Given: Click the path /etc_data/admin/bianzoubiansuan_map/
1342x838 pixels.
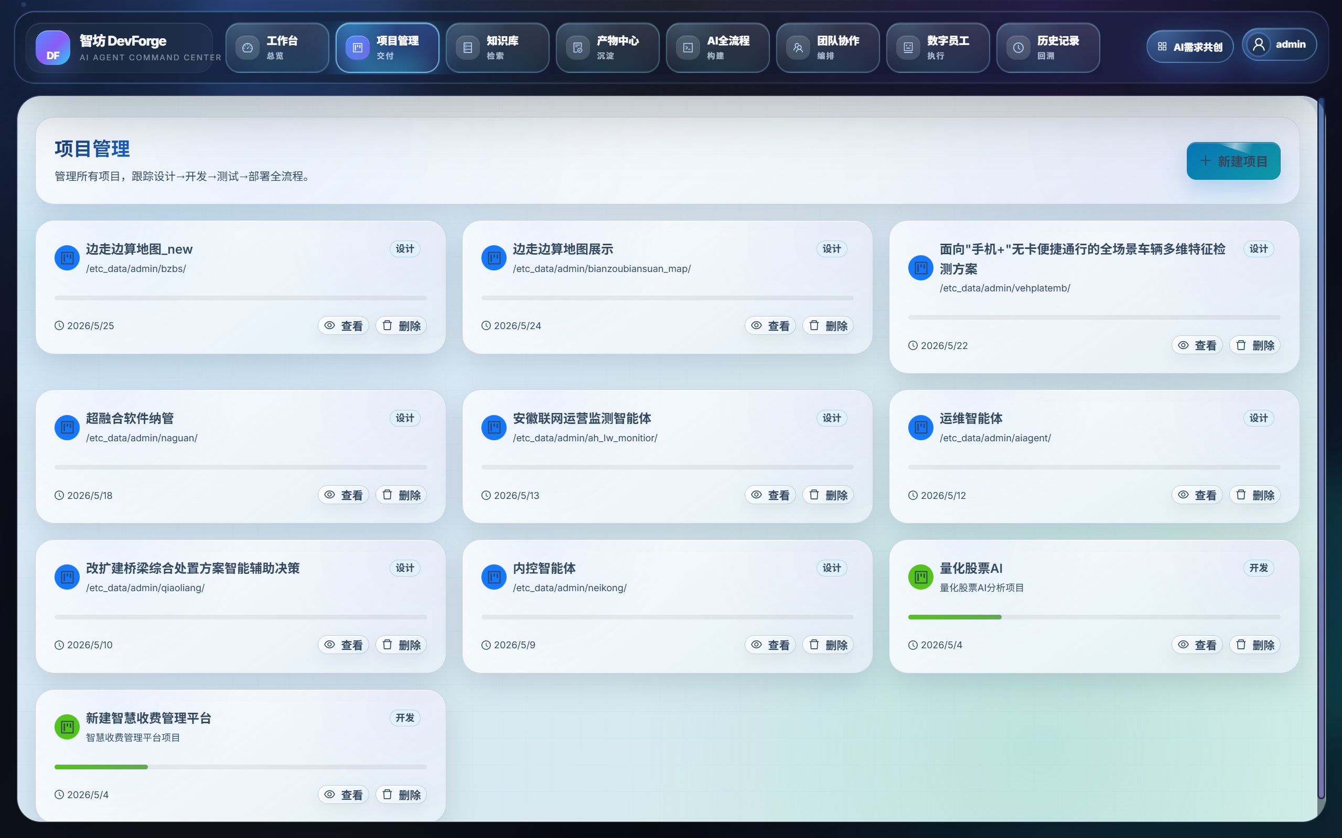Looking at the screenshot, I should pyautogui.click(x=602, y=269).
